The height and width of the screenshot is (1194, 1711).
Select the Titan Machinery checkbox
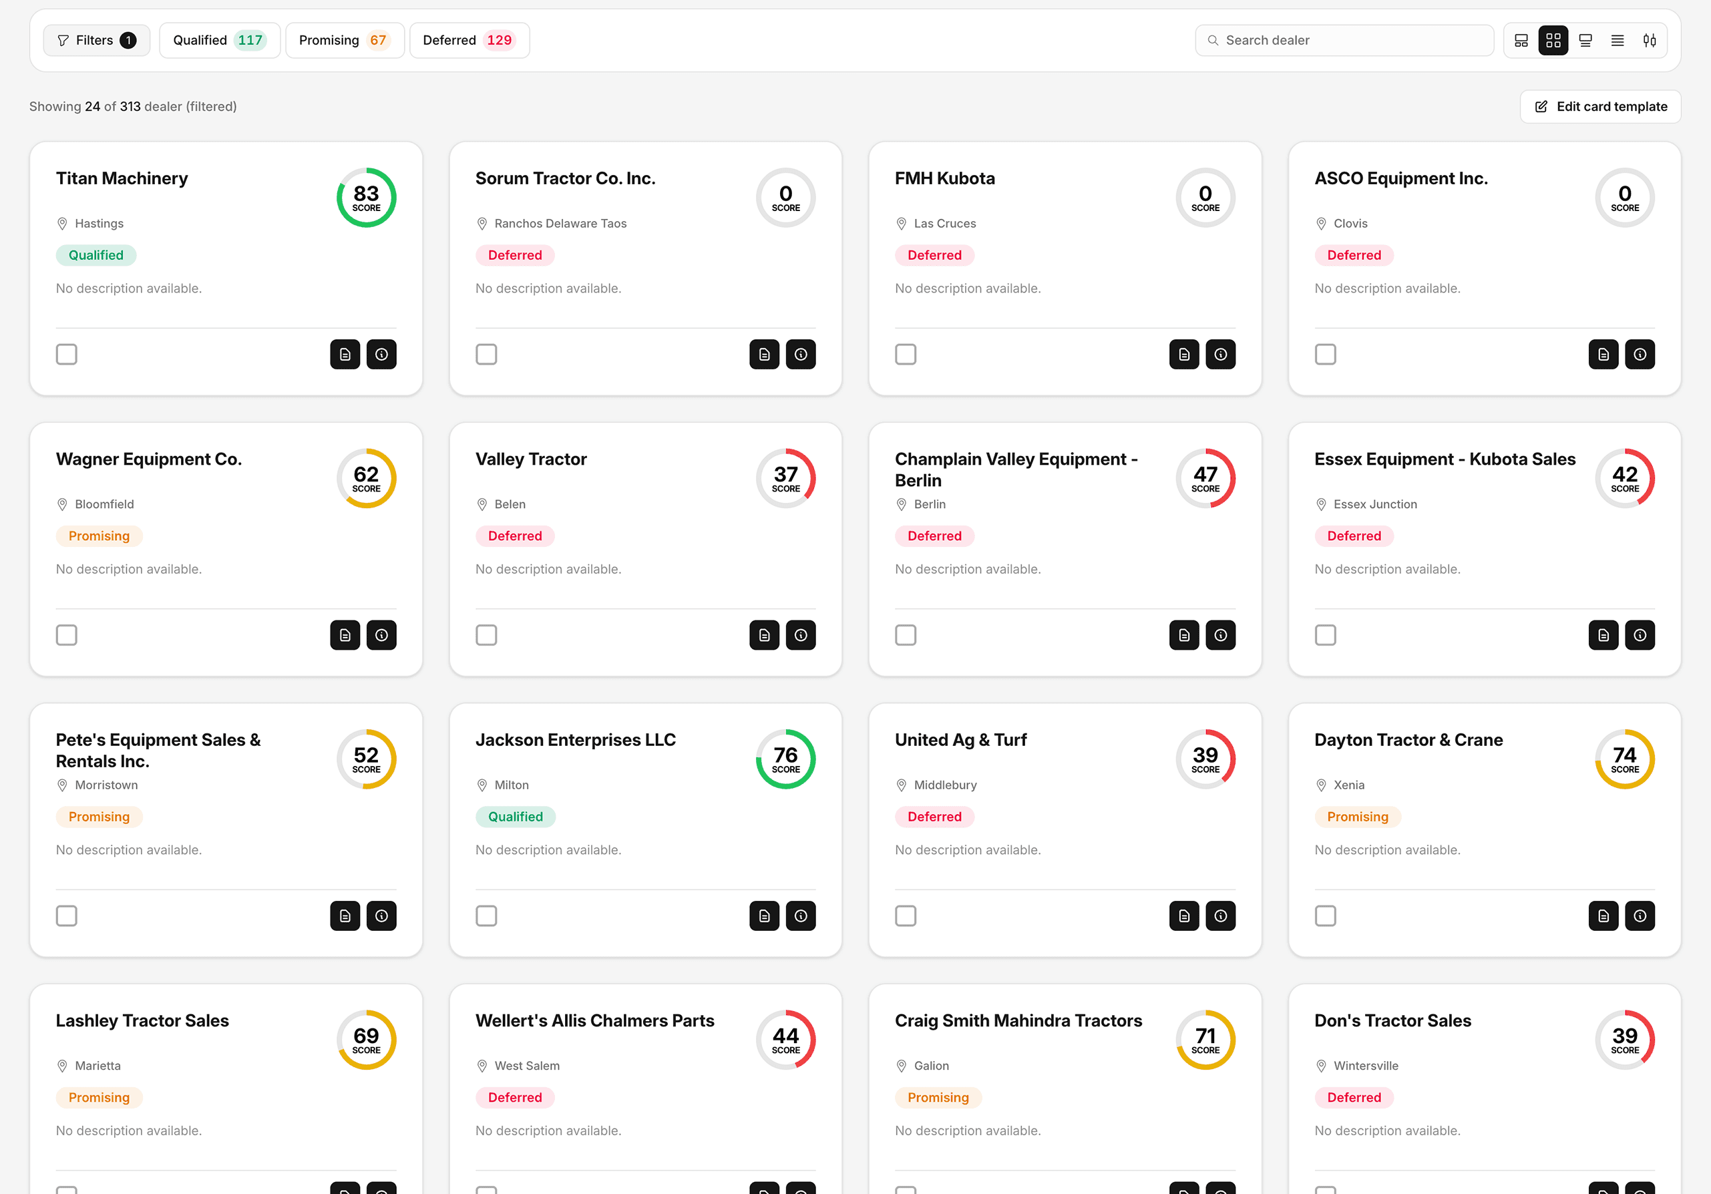66,354
